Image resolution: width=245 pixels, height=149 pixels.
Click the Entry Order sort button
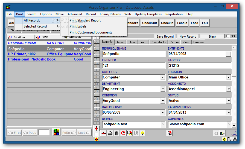click(21, 37)
